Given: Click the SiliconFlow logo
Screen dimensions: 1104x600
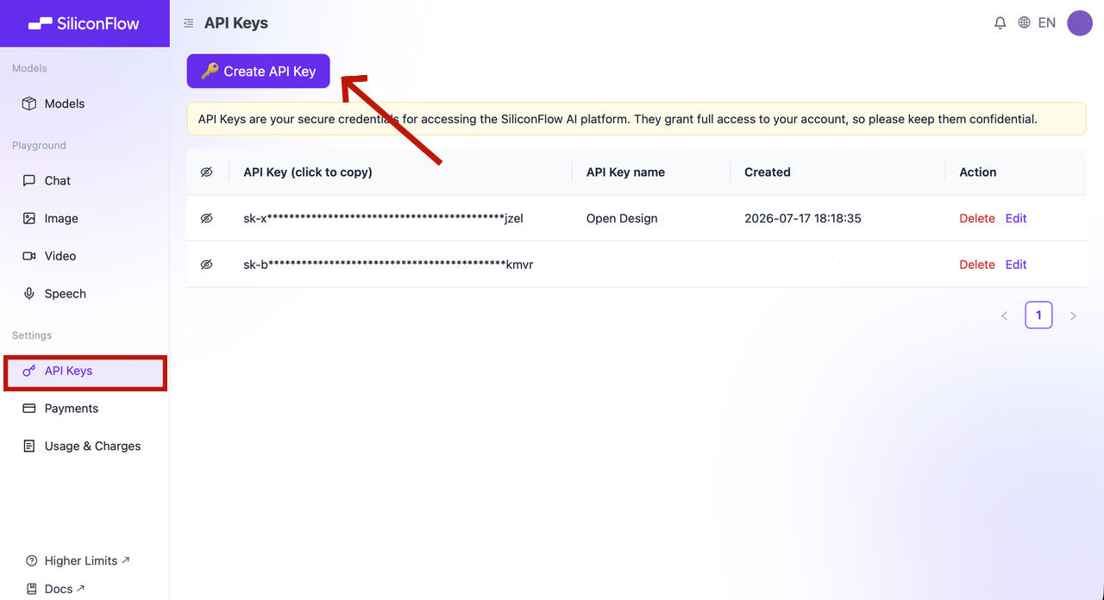Looking at the screenshot, I should (x=84, y=23).
